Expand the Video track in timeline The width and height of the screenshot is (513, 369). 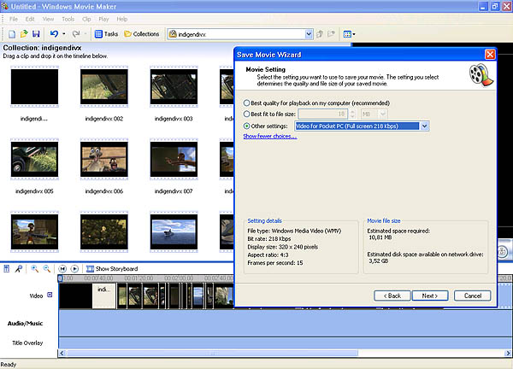coord(50,295)
